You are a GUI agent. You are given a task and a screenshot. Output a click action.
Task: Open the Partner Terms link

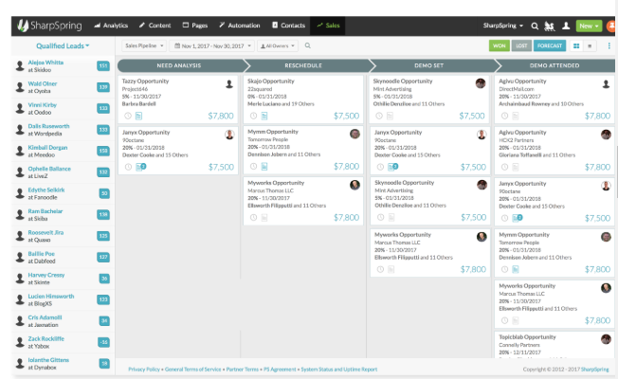243,370
